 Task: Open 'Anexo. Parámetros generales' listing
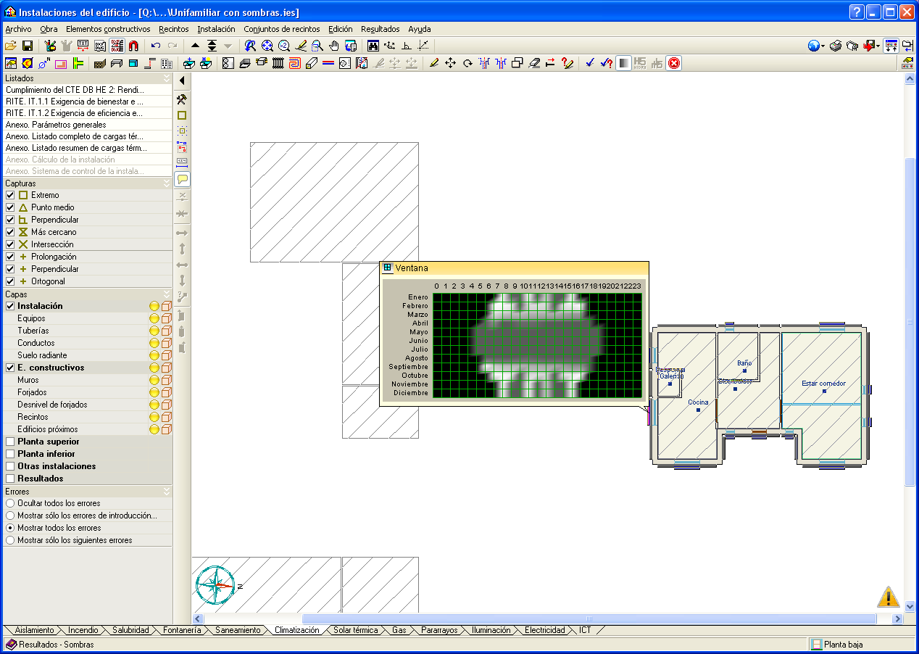click(x=56, y=125)
